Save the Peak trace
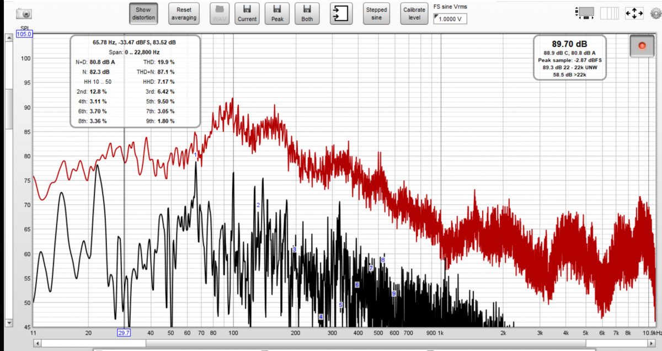The height and width of the screenshot is (351, 662). click(277, 14)
